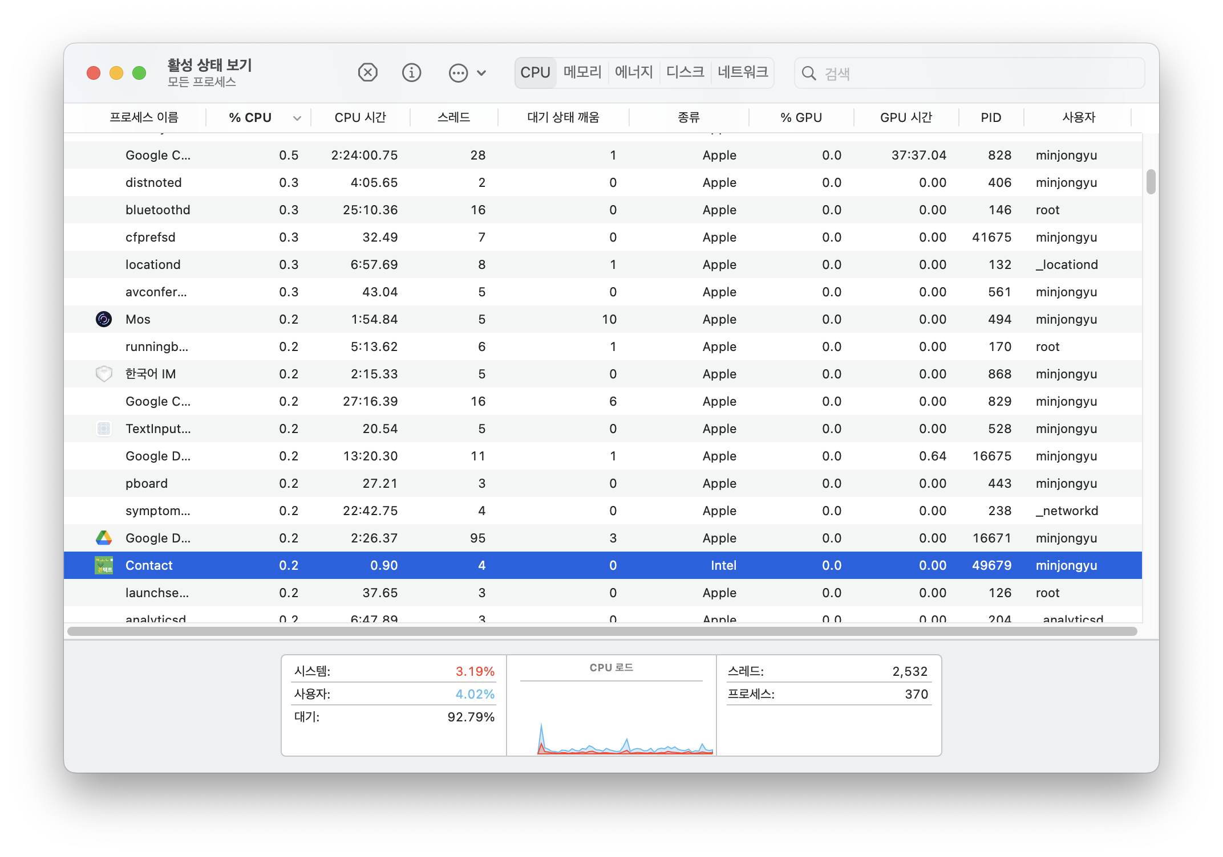
Task: Click the Contact process icon
Action: tap(104, 565)
